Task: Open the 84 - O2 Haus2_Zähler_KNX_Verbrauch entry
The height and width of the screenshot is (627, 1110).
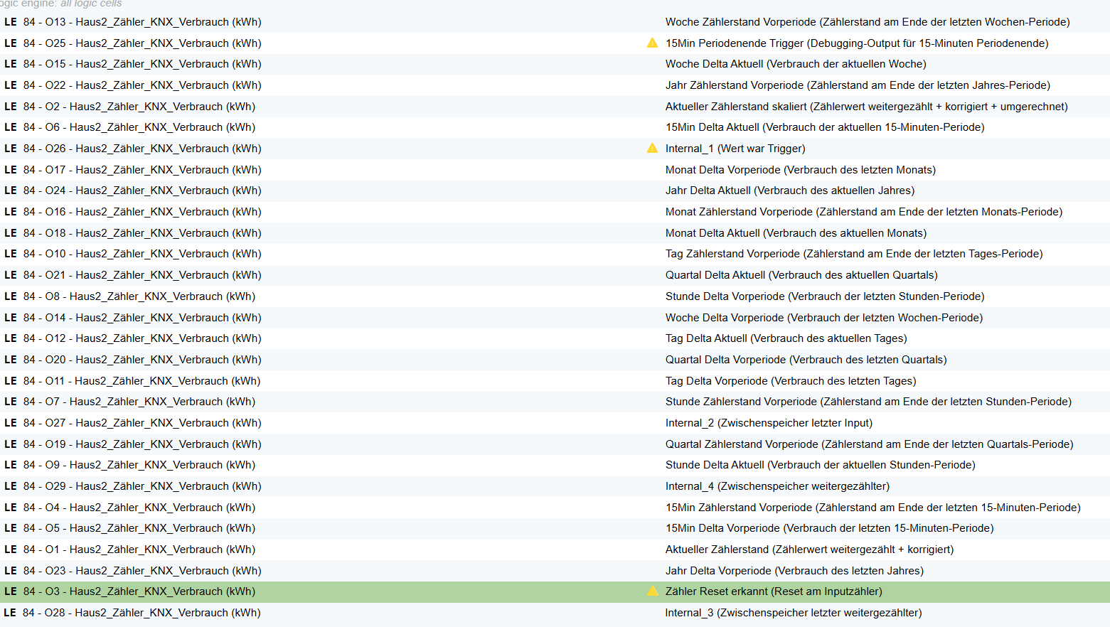Action: click(x=139, y=107)
